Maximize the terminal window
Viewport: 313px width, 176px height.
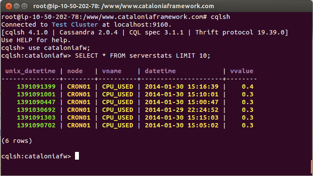(24, 6)
